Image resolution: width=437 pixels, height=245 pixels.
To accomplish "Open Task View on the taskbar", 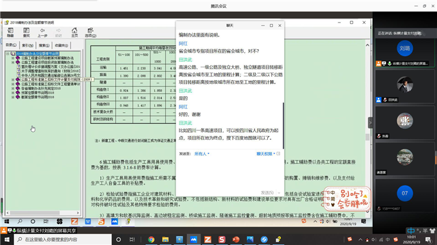I will pos(132,239).
